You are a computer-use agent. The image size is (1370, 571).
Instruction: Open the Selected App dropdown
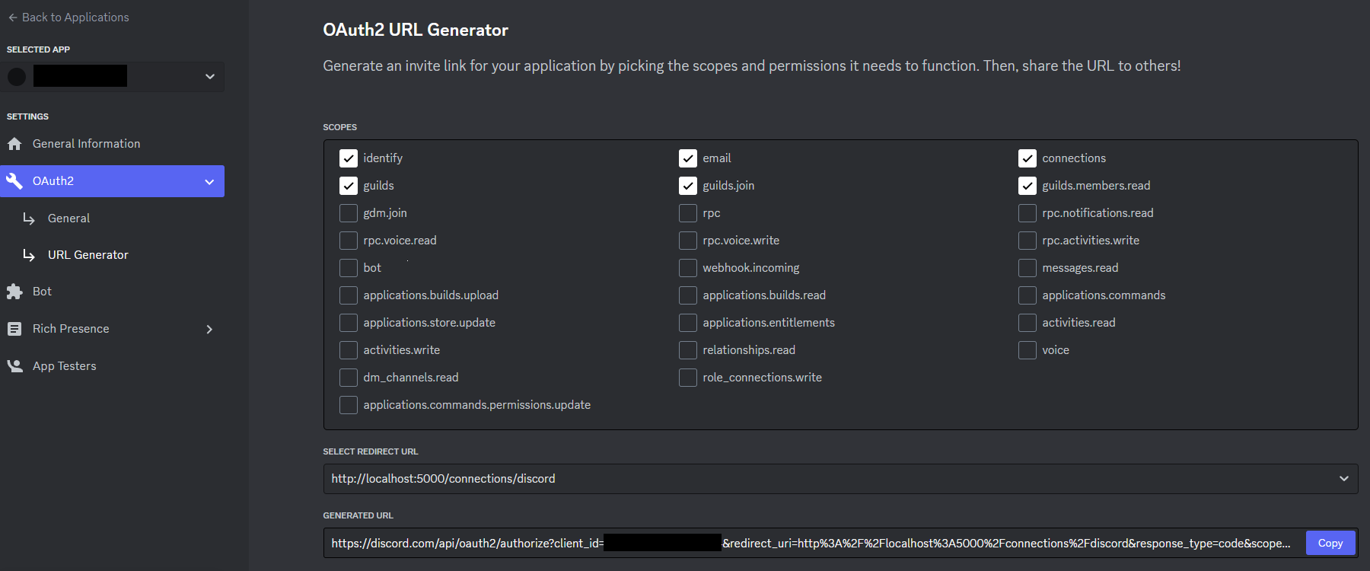pos(209,76)
